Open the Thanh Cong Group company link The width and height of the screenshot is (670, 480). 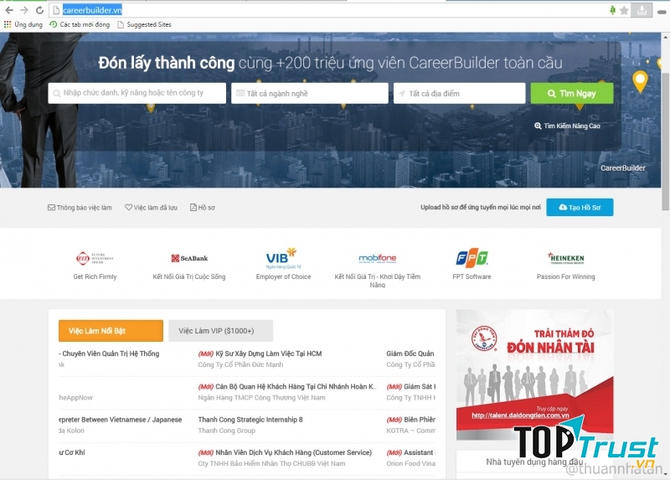pos(226,431)
